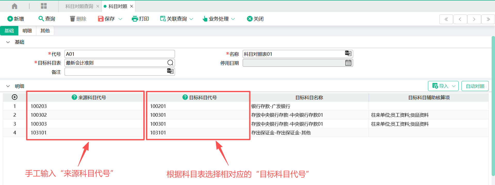Screen dimensions: 495x185
Task: Open lookup for 目标科目表 field
Action: pos(170,63)
